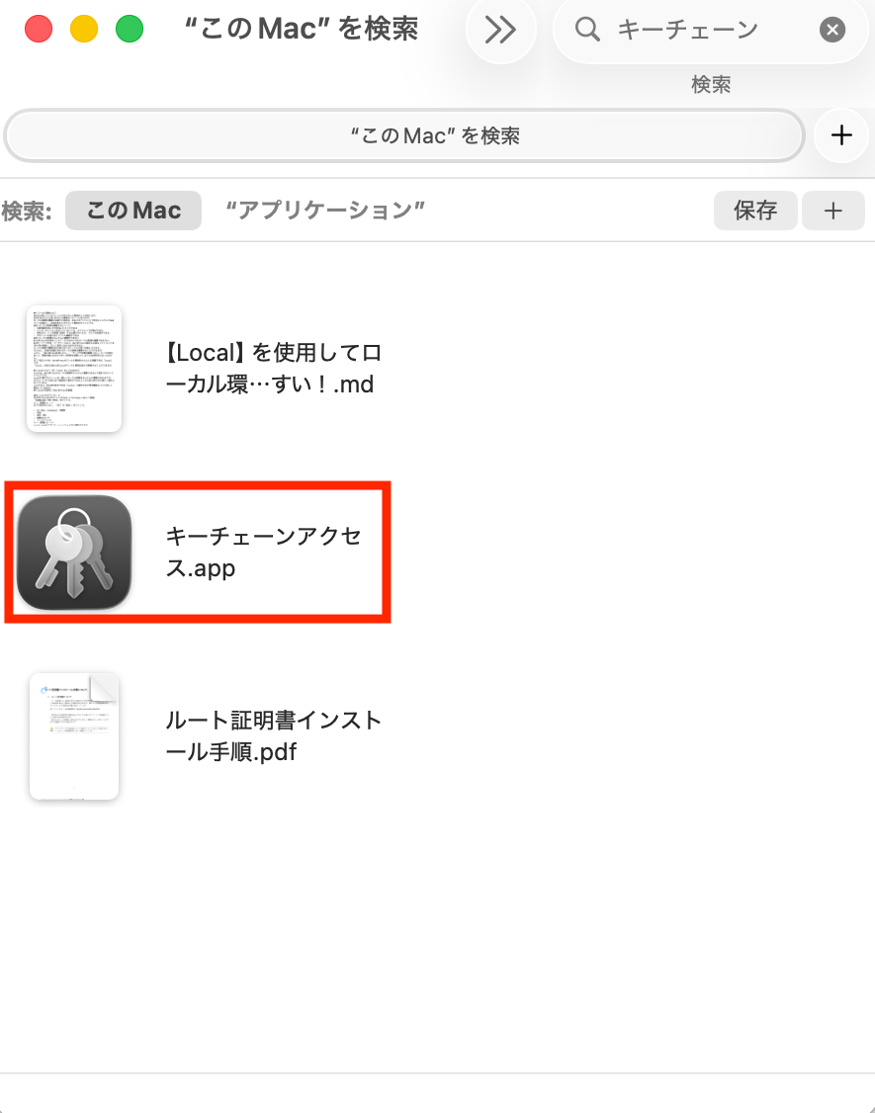Click the plus button beside the path bar
This screenshot has height=1113, width=875.
coord(841,134)
